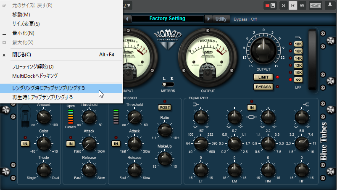Click the HM gain knob
This screenshot has width=337, height=190.
click(268, 170)
